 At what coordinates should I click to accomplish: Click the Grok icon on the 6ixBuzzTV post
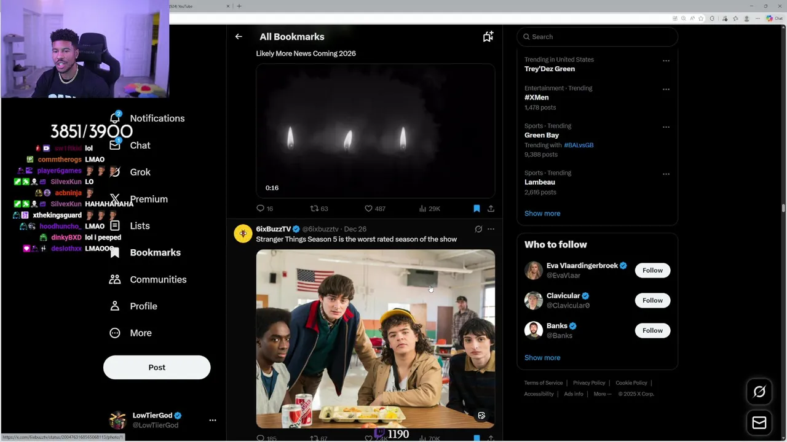(478, 229)
